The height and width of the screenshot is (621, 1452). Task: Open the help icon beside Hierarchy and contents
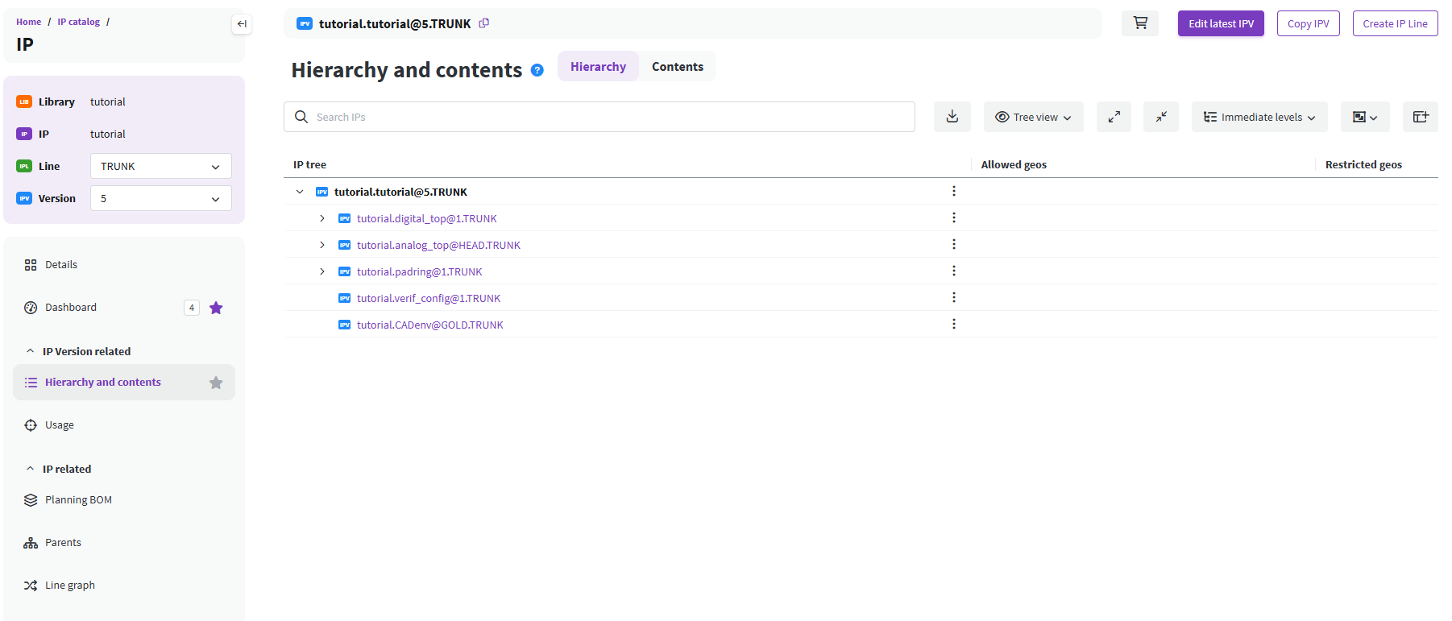537,71
